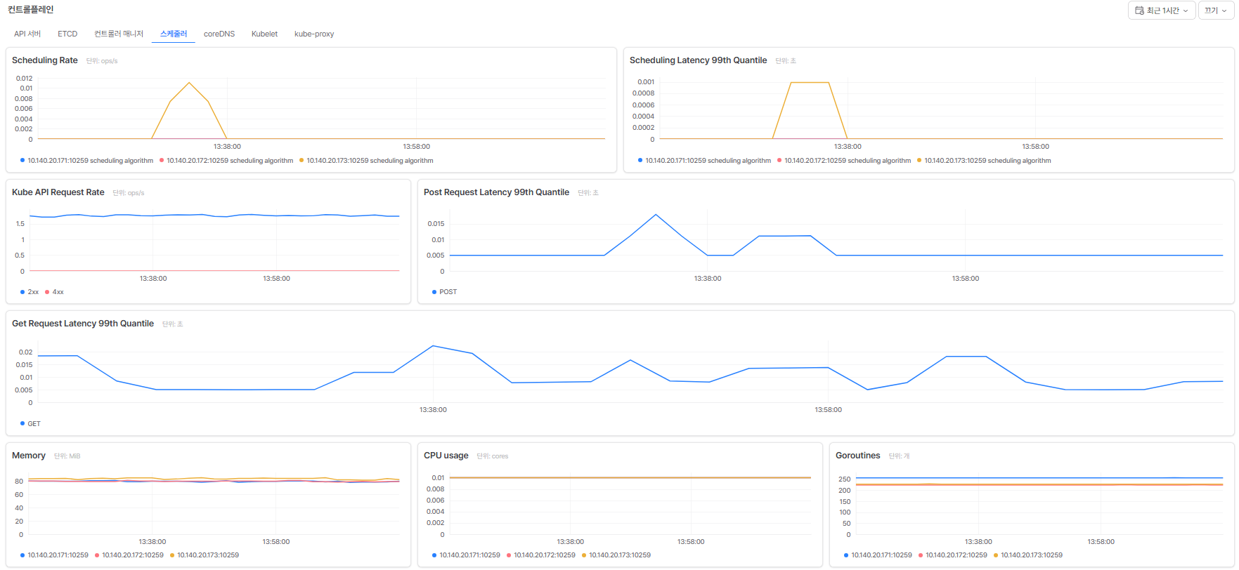Viewport: 1239px width, 570px height.
Task: Click the Memory chart title
Action: point(29,456)
